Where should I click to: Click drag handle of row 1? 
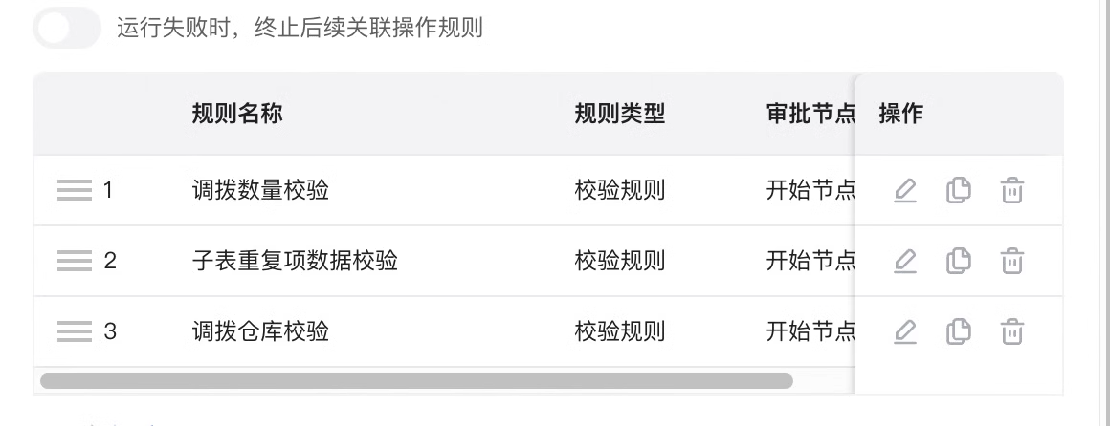point(75,190)
